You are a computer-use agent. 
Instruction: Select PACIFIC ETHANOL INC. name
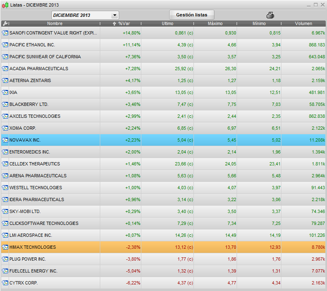[x=32, y=45]
